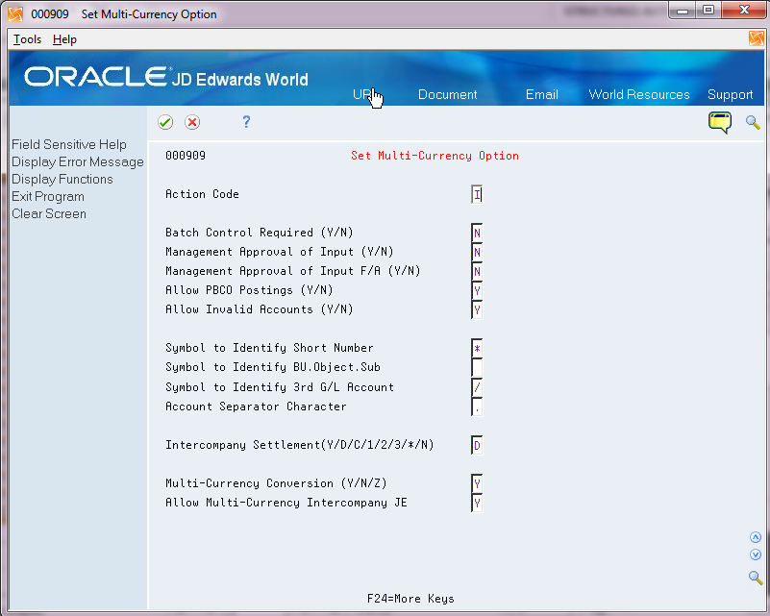
Task: Open World Resources link
Action: pyautogui.click(x=639, y=94)
